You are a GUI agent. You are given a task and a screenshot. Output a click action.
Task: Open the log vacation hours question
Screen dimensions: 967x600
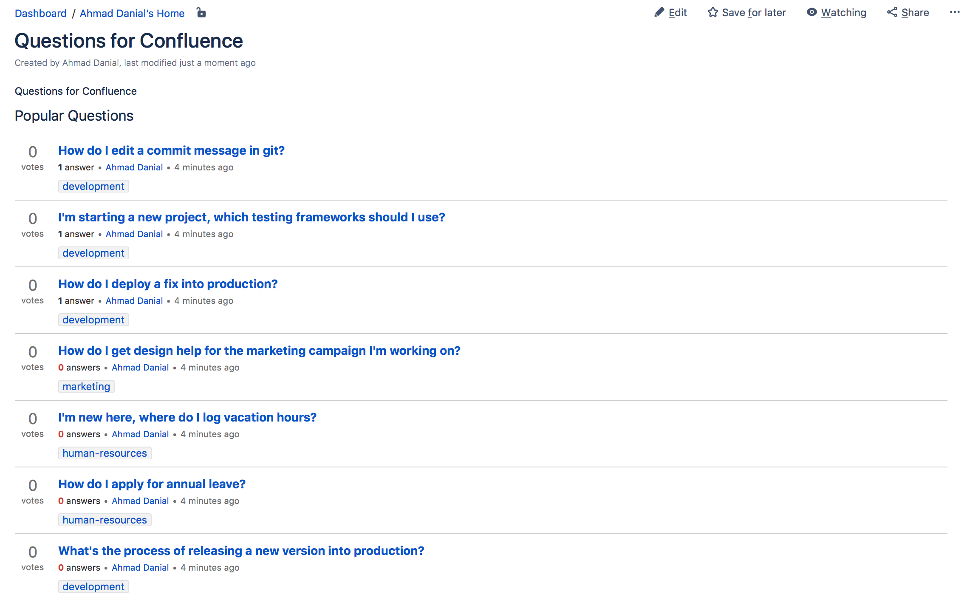click(x=187, y=417)
